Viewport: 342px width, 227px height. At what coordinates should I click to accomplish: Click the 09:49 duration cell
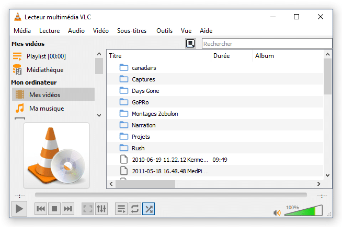pyautogui.click(x=220, y=160)
